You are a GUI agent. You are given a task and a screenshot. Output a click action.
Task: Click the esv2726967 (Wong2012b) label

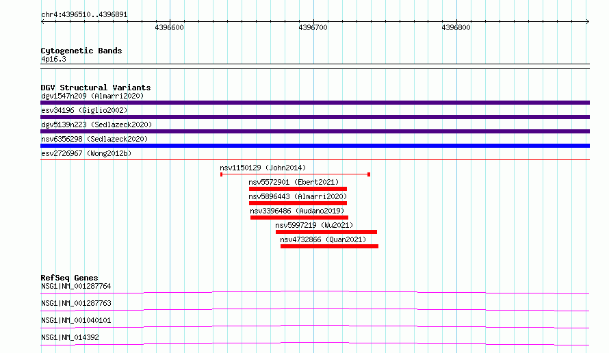pos(86,153)
